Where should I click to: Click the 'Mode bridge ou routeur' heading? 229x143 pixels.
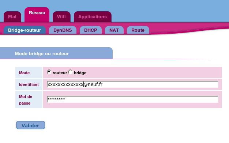[x=42, y=54]
